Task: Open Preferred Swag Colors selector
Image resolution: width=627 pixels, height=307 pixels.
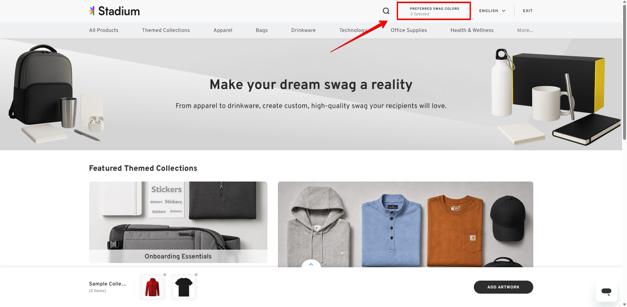Action: coord(434,11)
